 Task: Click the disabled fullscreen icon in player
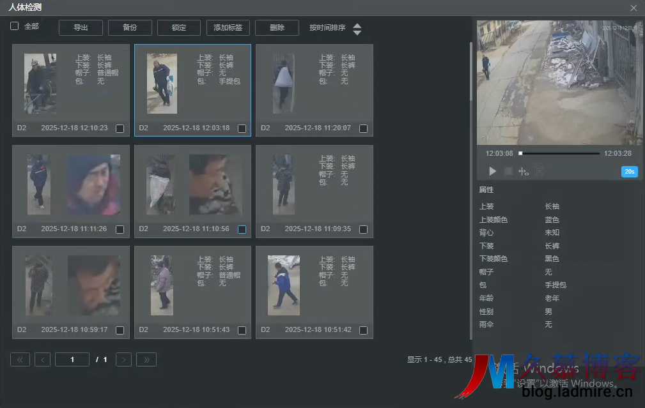point(539,171)
